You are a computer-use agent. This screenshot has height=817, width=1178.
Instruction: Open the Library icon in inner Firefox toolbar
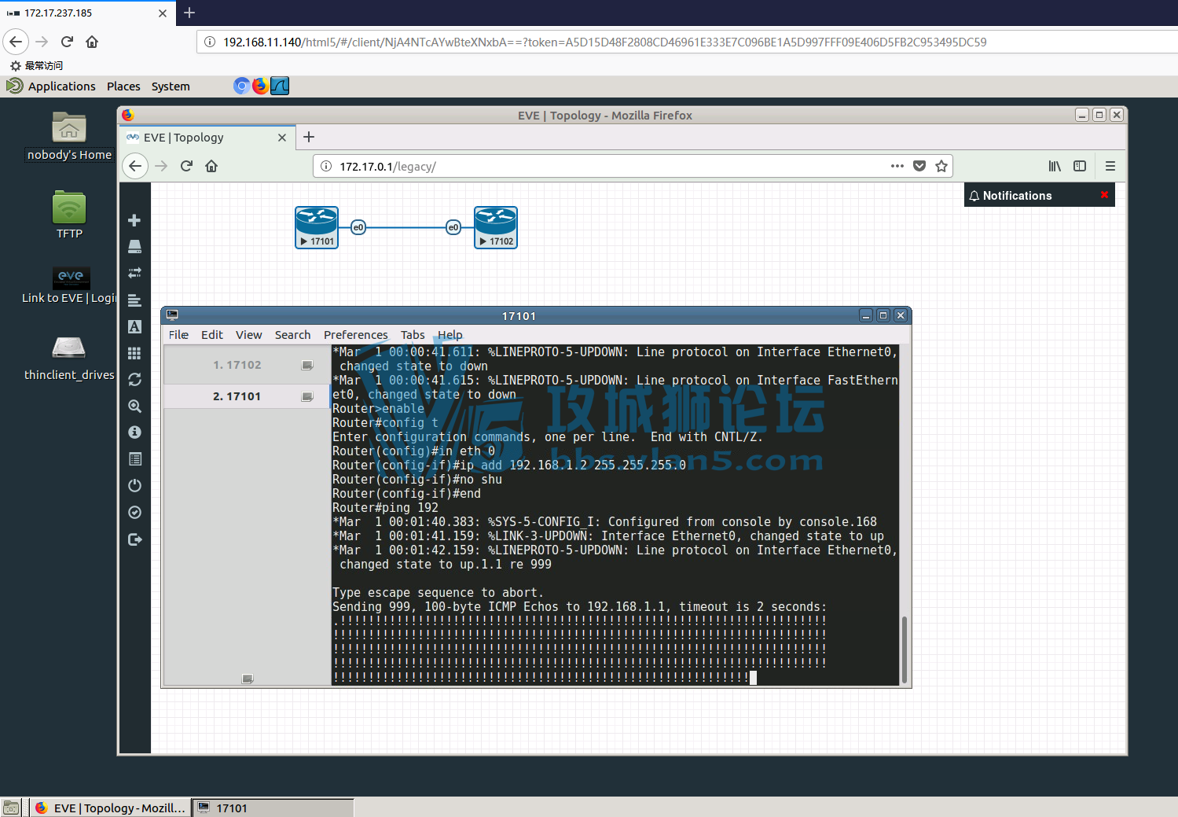(x=1055, y=166)
